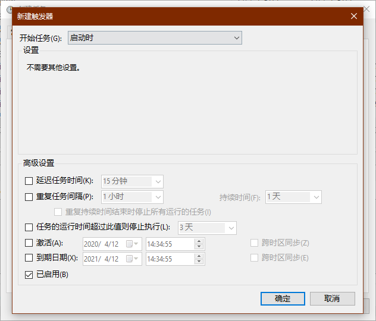
Task: Increase the 激活 time with up spinner
Action: [x=199, y=241]
